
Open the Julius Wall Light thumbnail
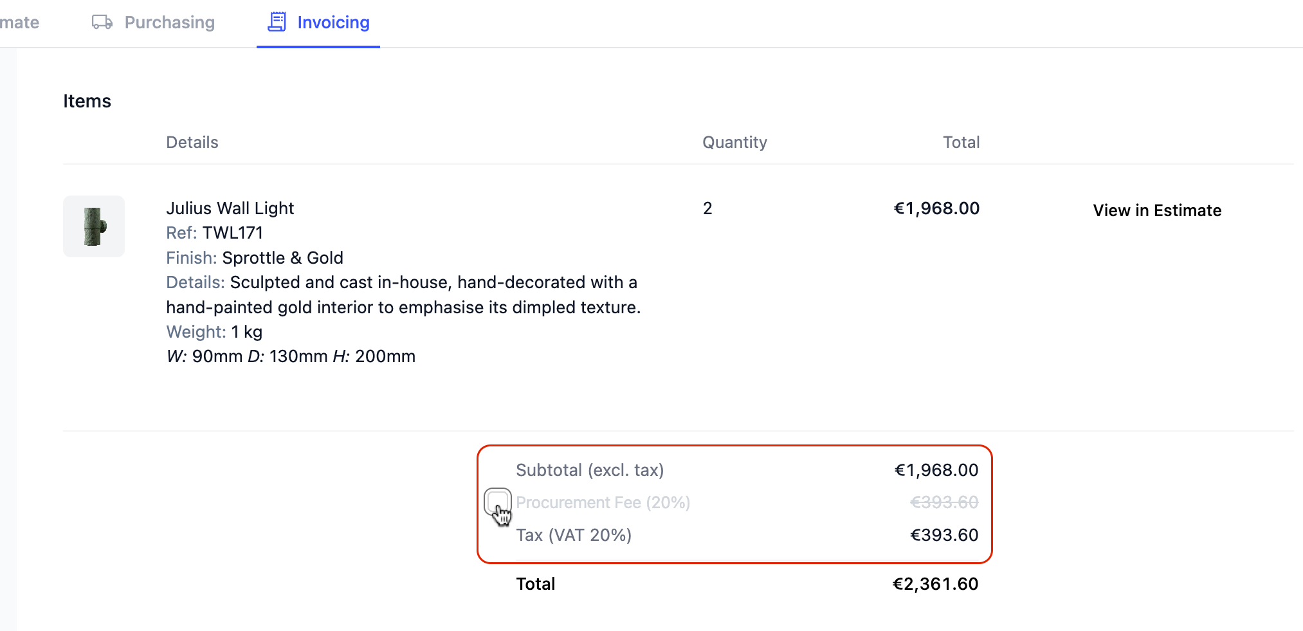(94, 226)
